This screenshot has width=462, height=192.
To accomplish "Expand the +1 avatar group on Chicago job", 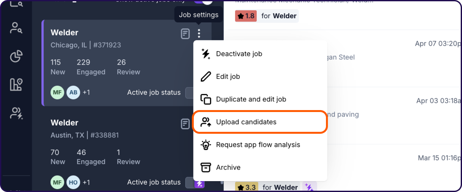I will [x=86, y=92].
